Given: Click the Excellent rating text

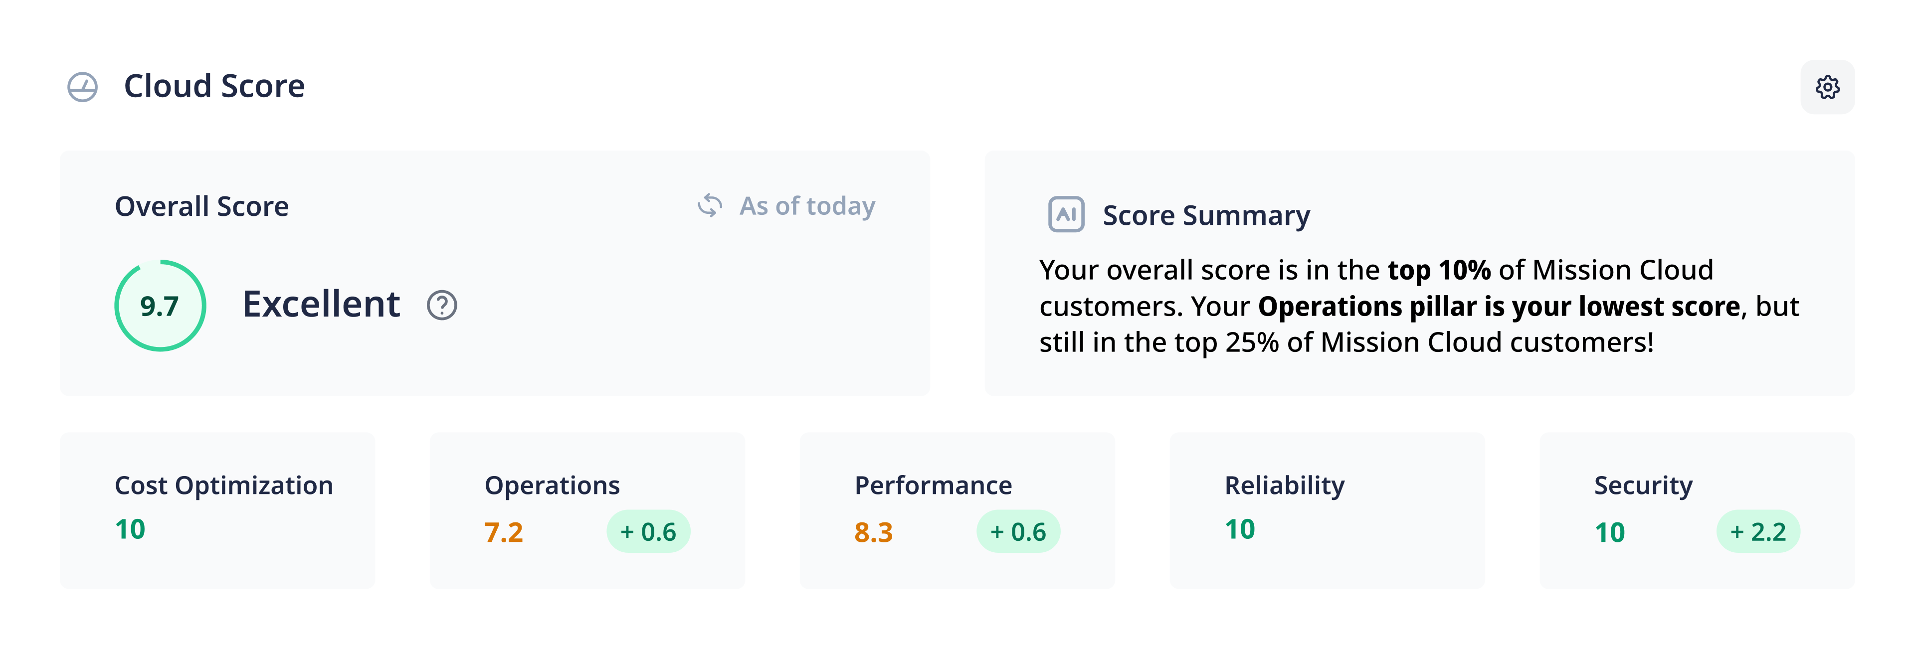Looking at the screenshot, I should point(321,304).
